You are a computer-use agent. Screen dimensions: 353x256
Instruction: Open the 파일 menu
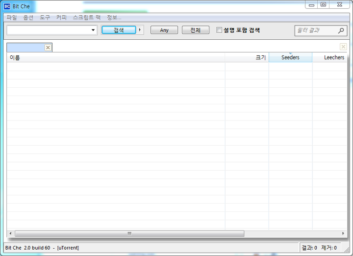pyautogui.click(x=11, y=18)
